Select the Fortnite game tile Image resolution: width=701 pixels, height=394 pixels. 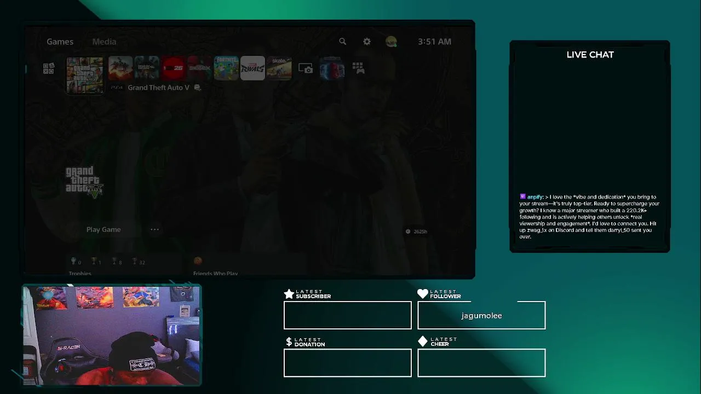226,68
